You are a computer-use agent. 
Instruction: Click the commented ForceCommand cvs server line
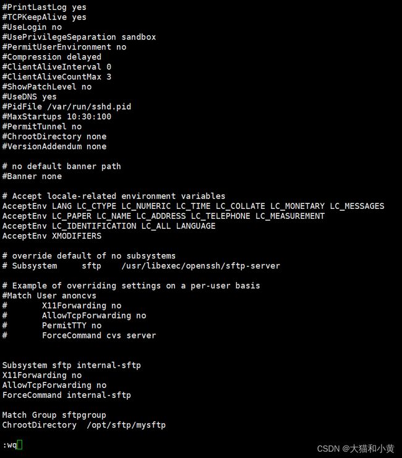[x=79, y=335]
